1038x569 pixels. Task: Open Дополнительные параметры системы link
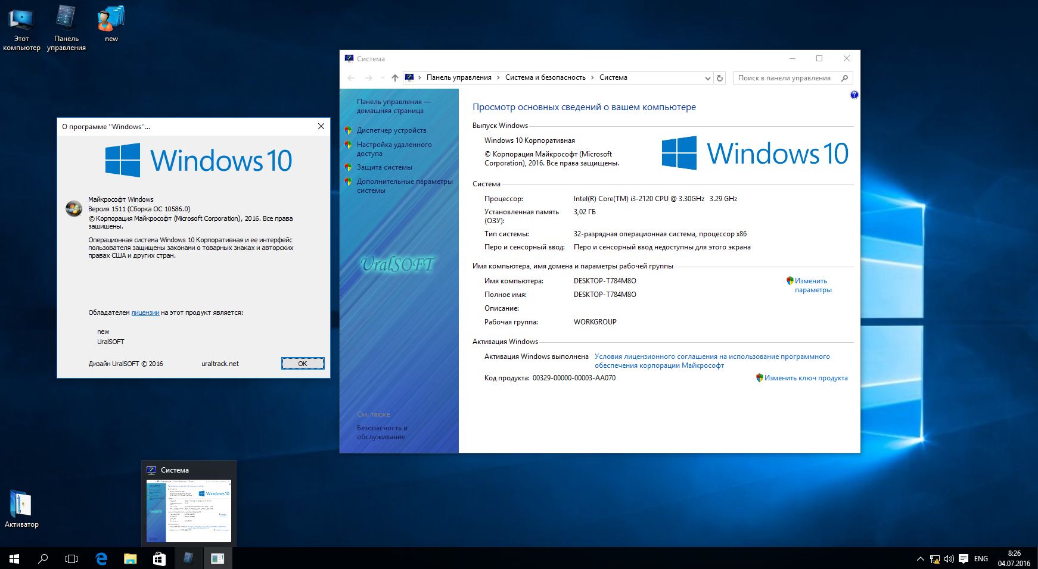point(405,186)
